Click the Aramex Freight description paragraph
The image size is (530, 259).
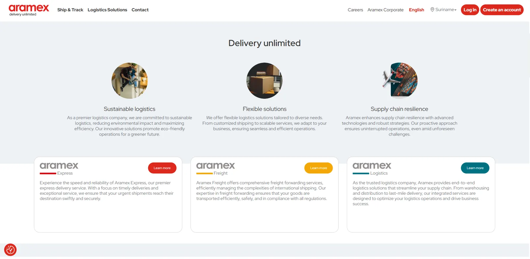pos(262,190)
